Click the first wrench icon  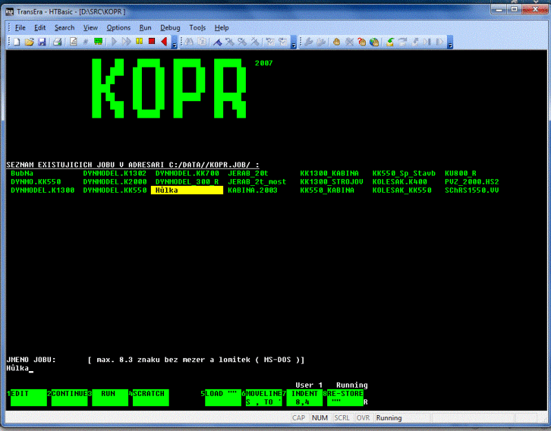click(x=309, y=42)
